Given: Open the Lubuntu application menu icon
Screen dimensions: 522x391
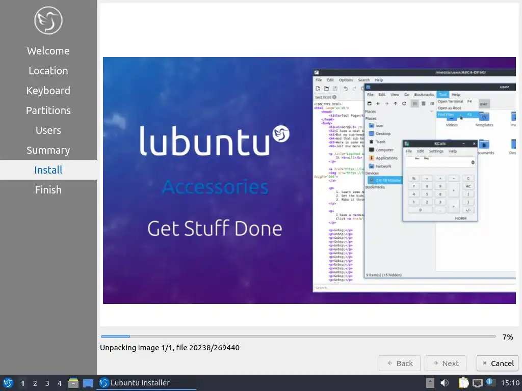Looking at the screenshot, I should [8, 383].
